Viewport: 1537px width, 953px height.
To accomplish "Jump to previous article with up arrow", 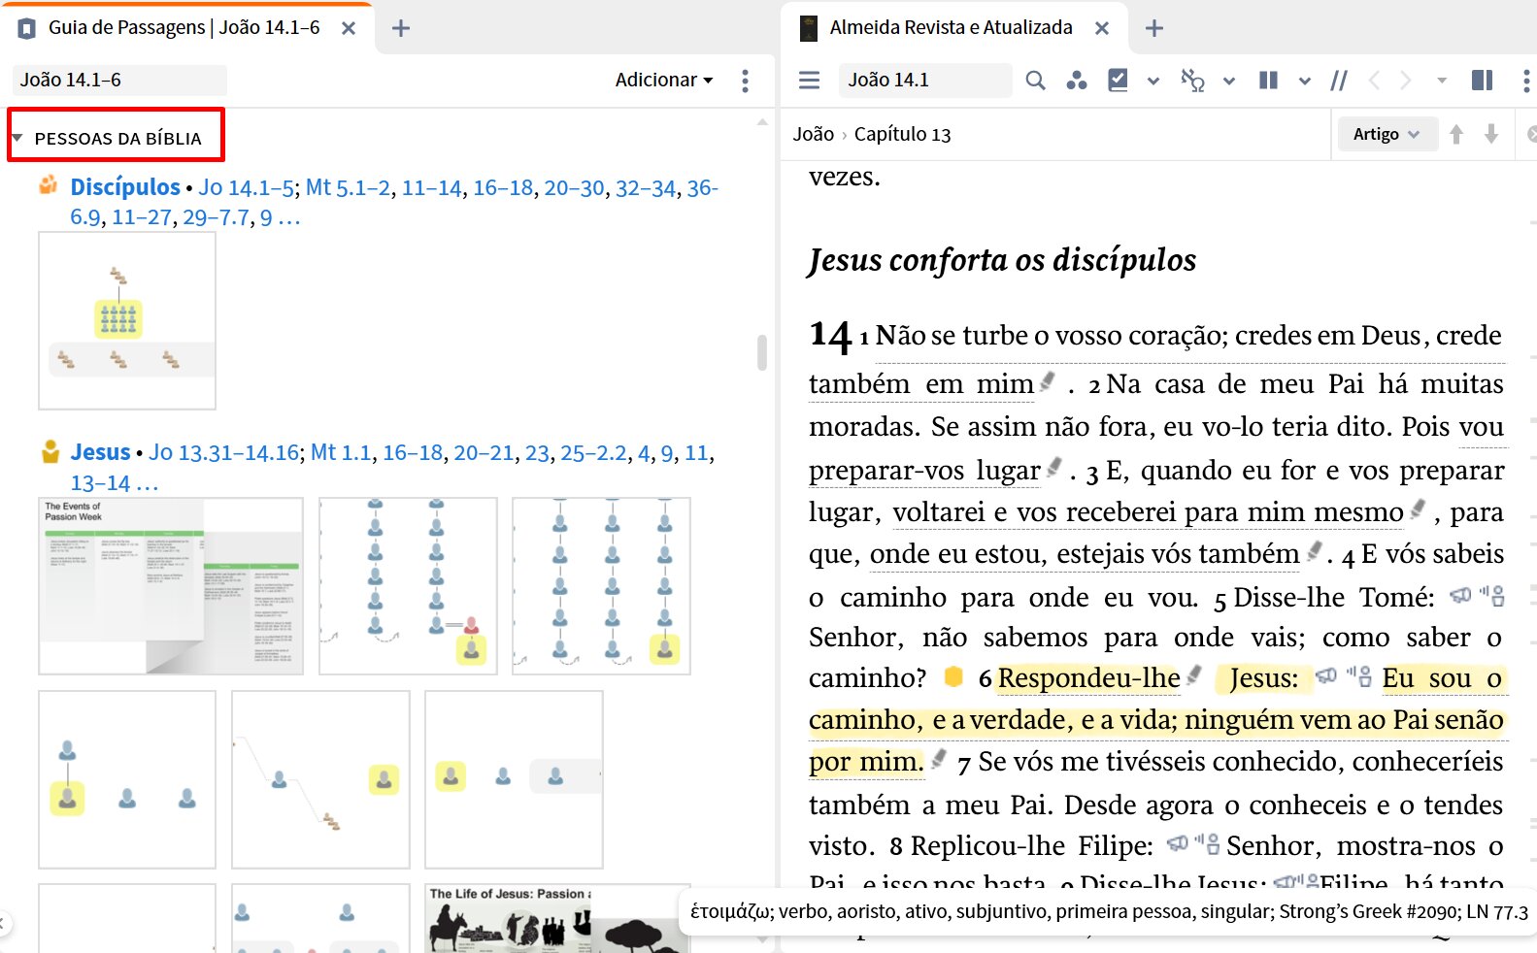I will 1455,134.
